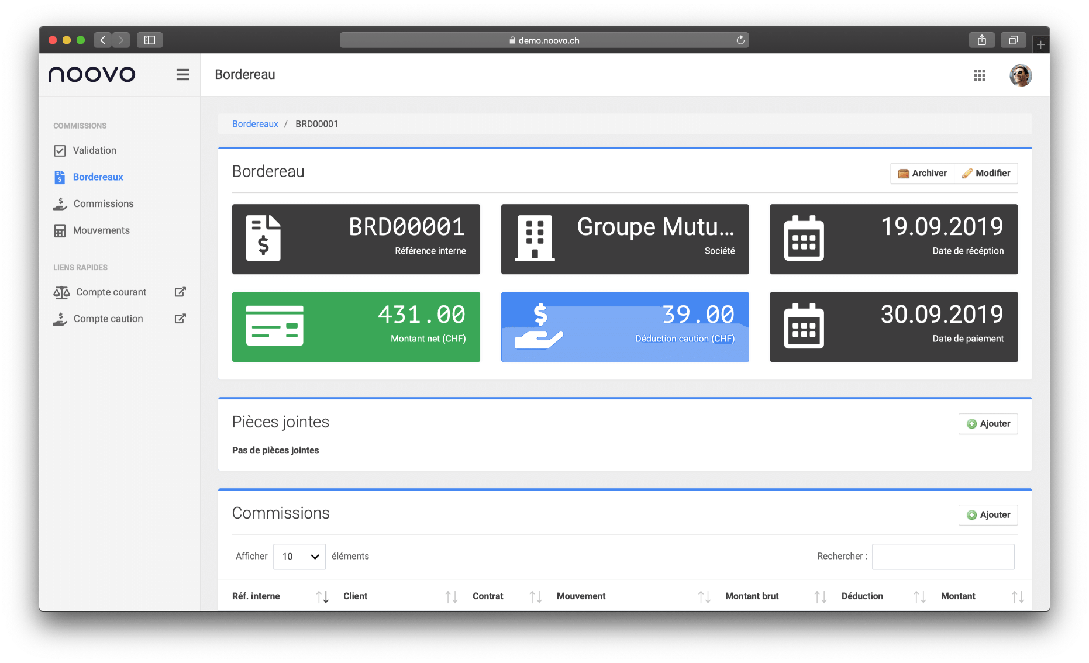
Task: Click the Safari share icon
Action: tap(981, 40)
